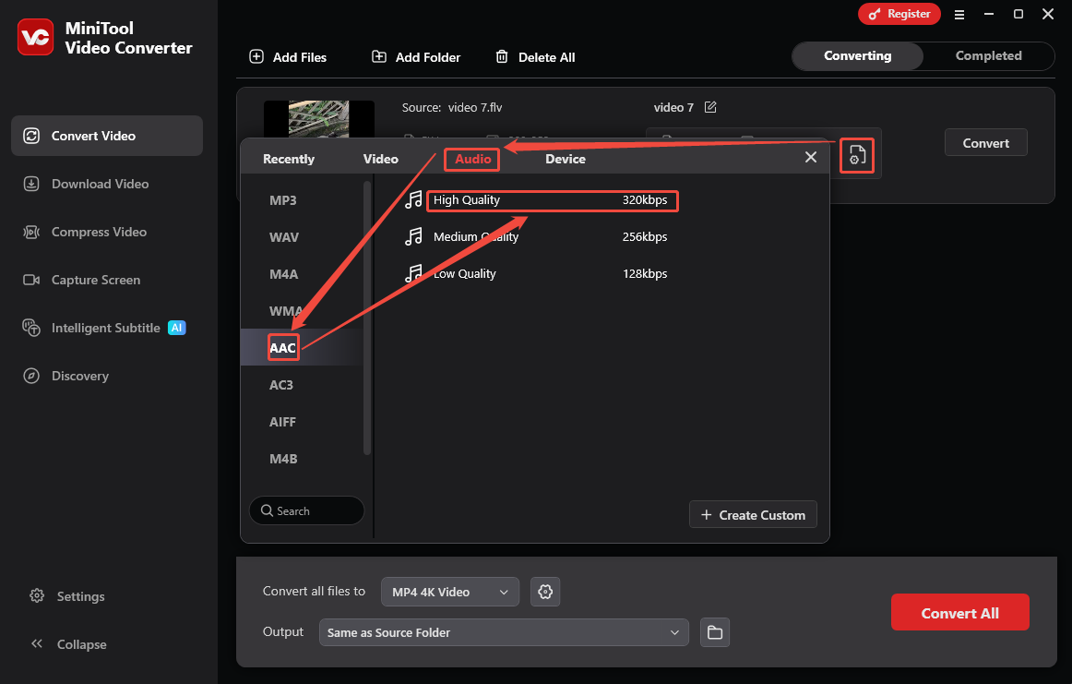Screen dimensions: 1072x684
Task: Open the Convert Video section
Action: click(107, 136)
